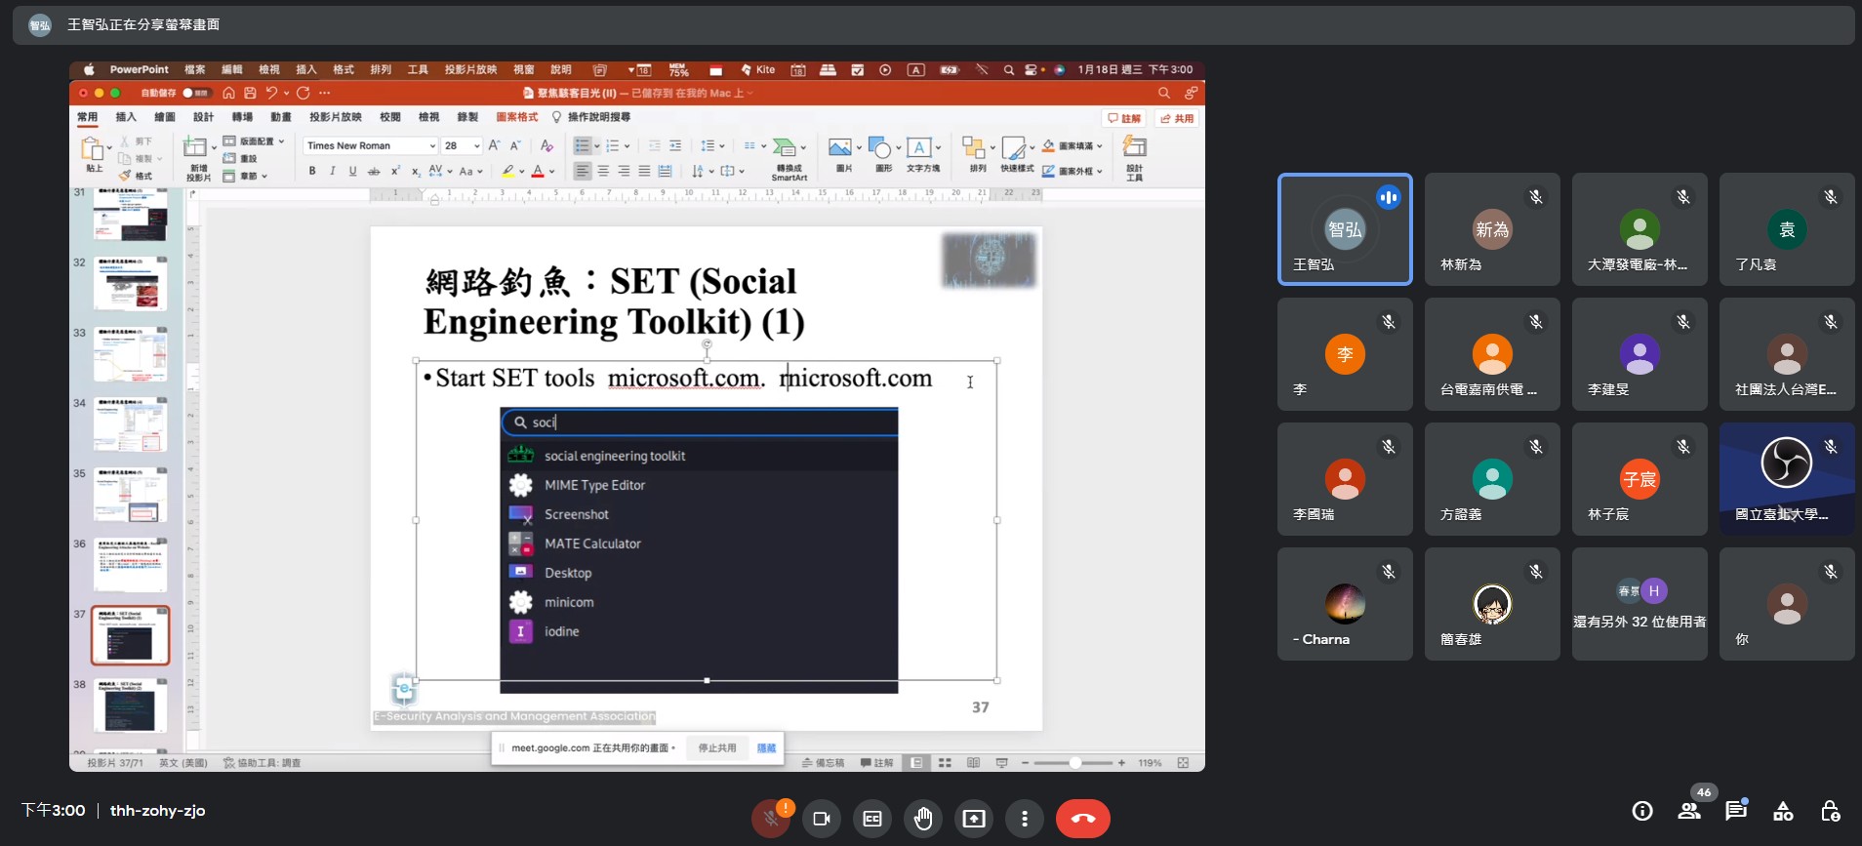The width and height of the screenshot is (1862, 846).
Task: Open the activities panel
Action: [1783, 811]
